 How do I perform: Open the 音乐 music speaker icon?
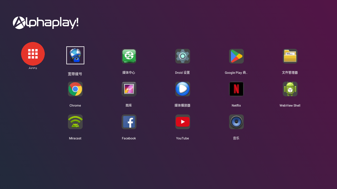[x=236, y=122]
